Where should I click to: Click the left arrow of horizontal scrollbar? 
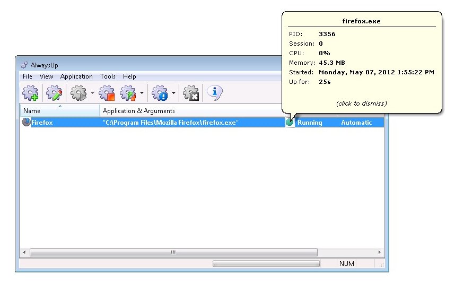(24, 252)
